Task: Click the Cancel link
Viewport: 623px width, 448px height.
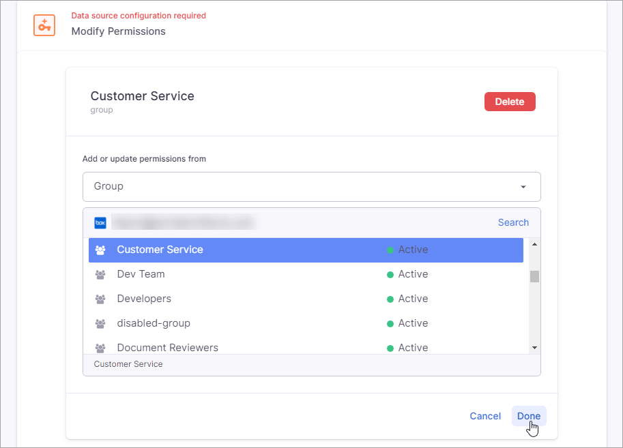Action: click(485, 416)
